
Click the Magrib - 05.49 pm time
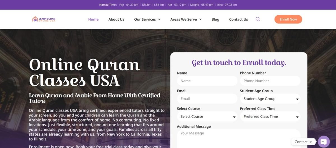[x=202, y=5]
